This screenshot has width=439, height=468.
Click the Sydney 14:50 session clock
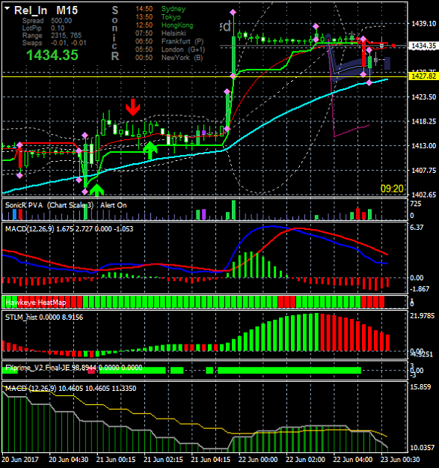click(160, 9)
